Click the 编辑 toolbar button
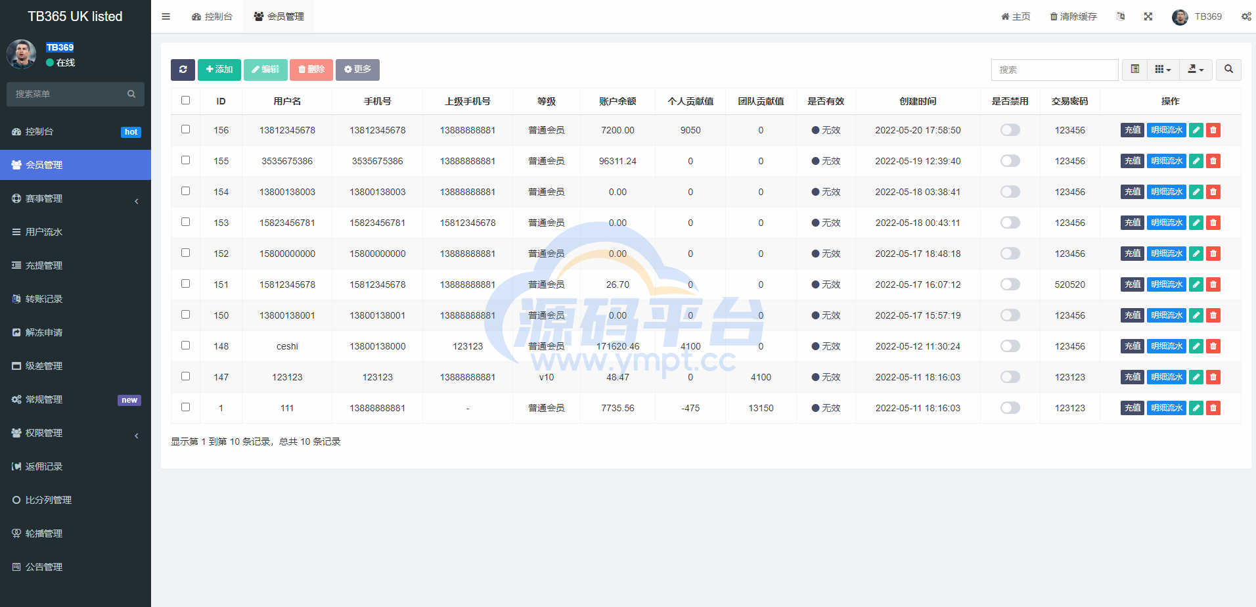 pyautogui.click(x=265, y=70)
